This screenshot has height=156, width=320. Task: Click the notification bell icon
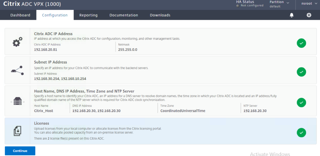292,15
